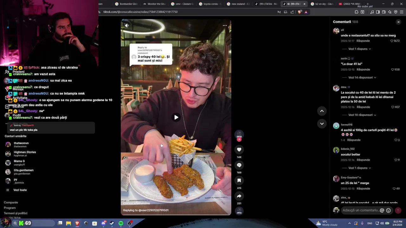Open Discord from the Windows taskbar
Screen dimensions: 406x228
pos(103,223)
